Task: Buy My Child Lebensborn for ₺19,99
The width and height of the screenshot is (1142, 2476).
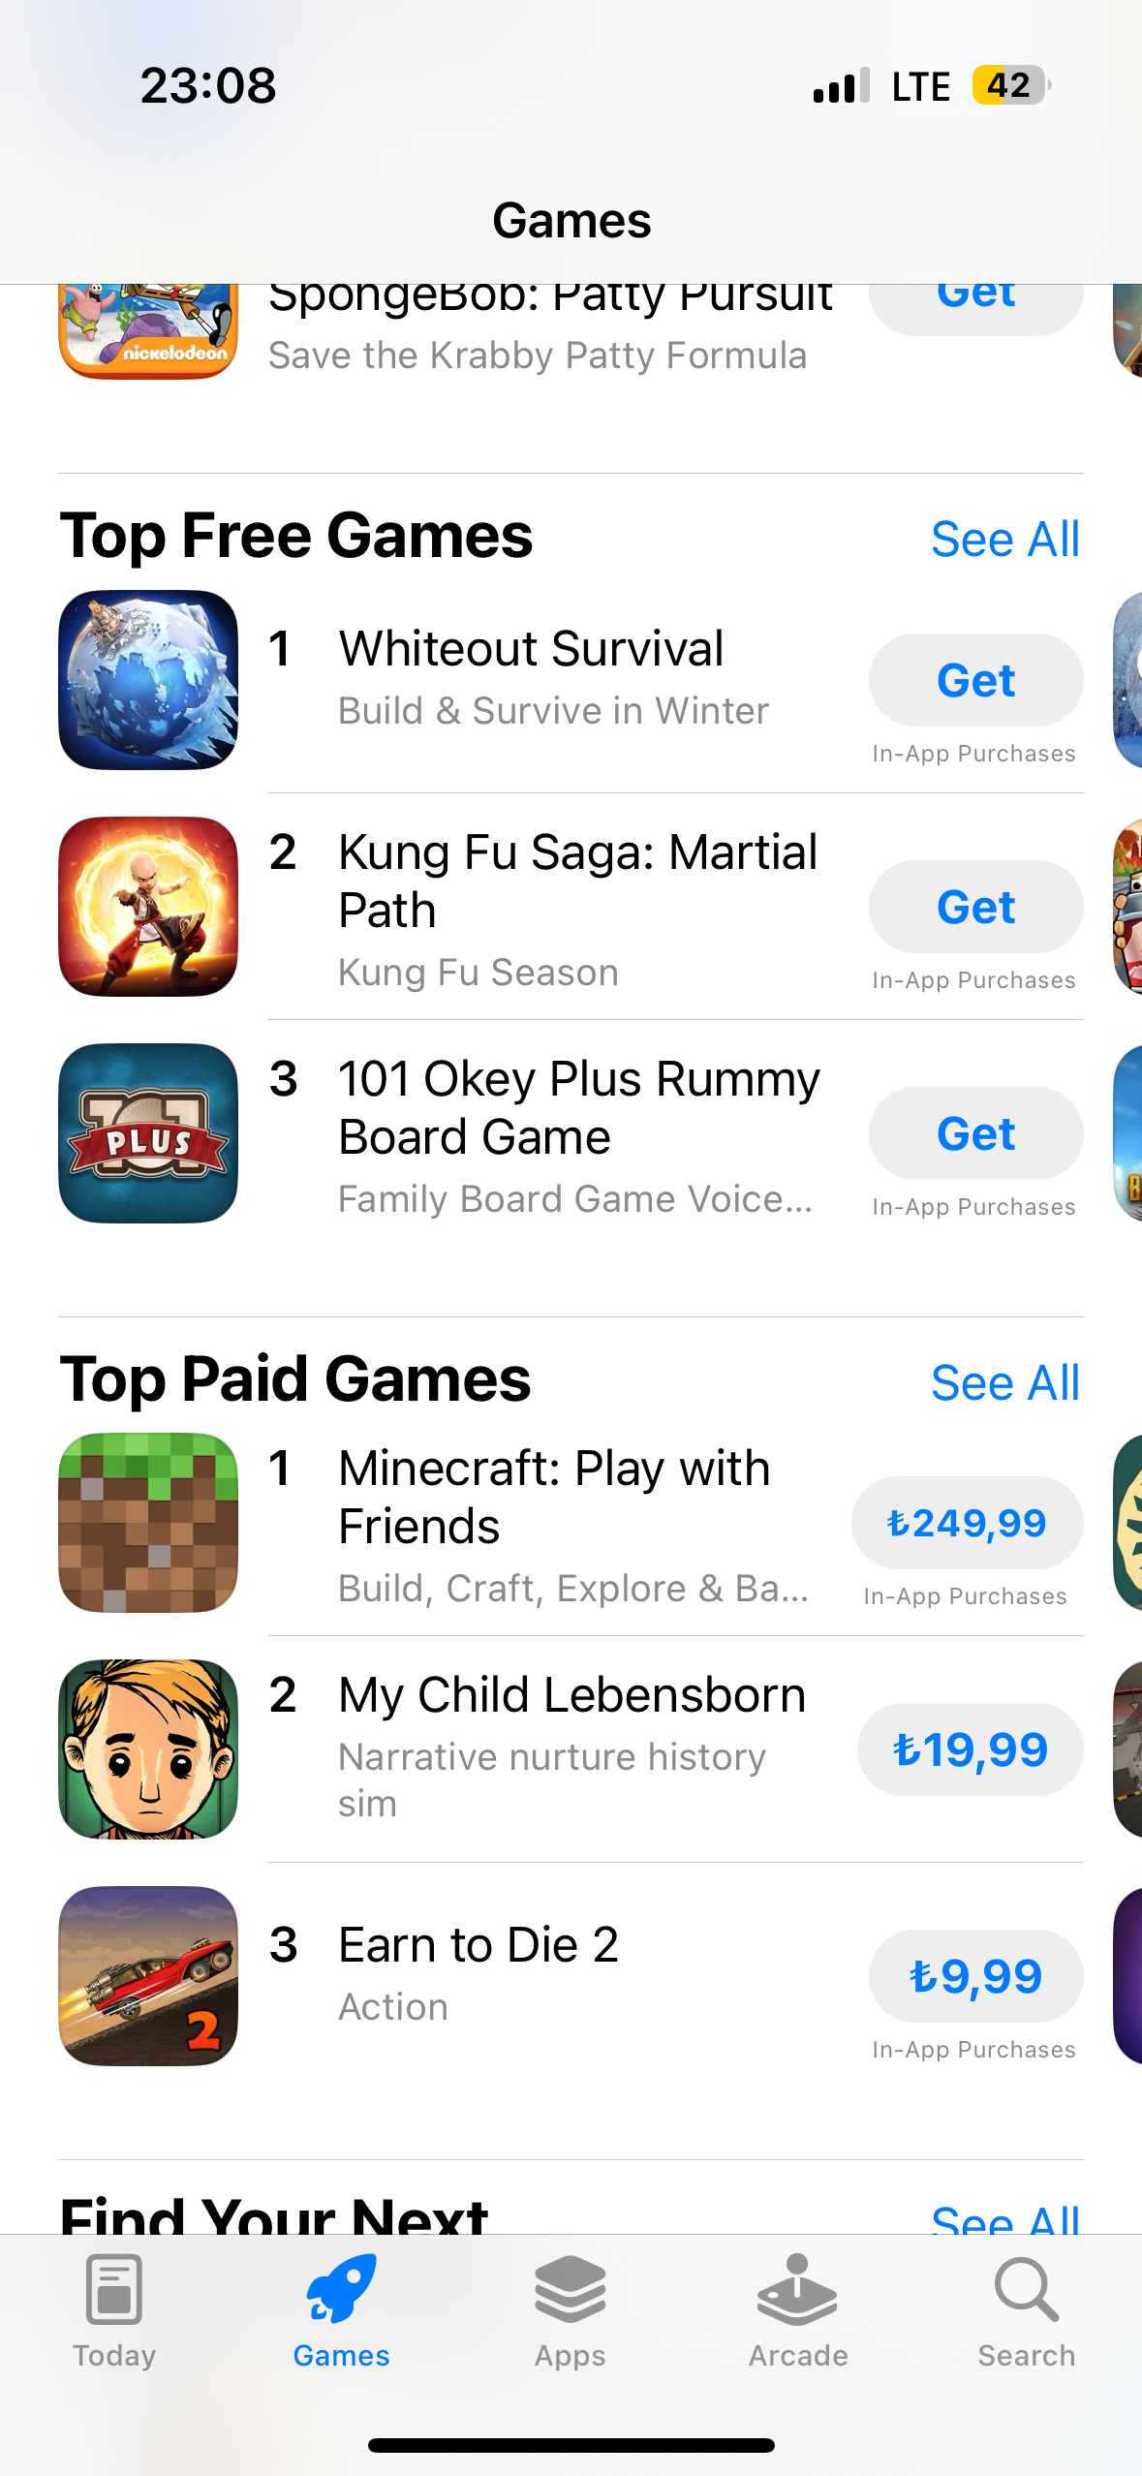Action: click(970, 1749)
